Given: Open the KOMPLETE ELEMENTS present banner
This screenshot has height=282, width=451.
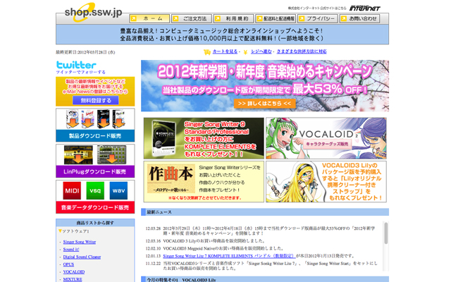Looking at the screenshot, I should (x=204, y=138).
